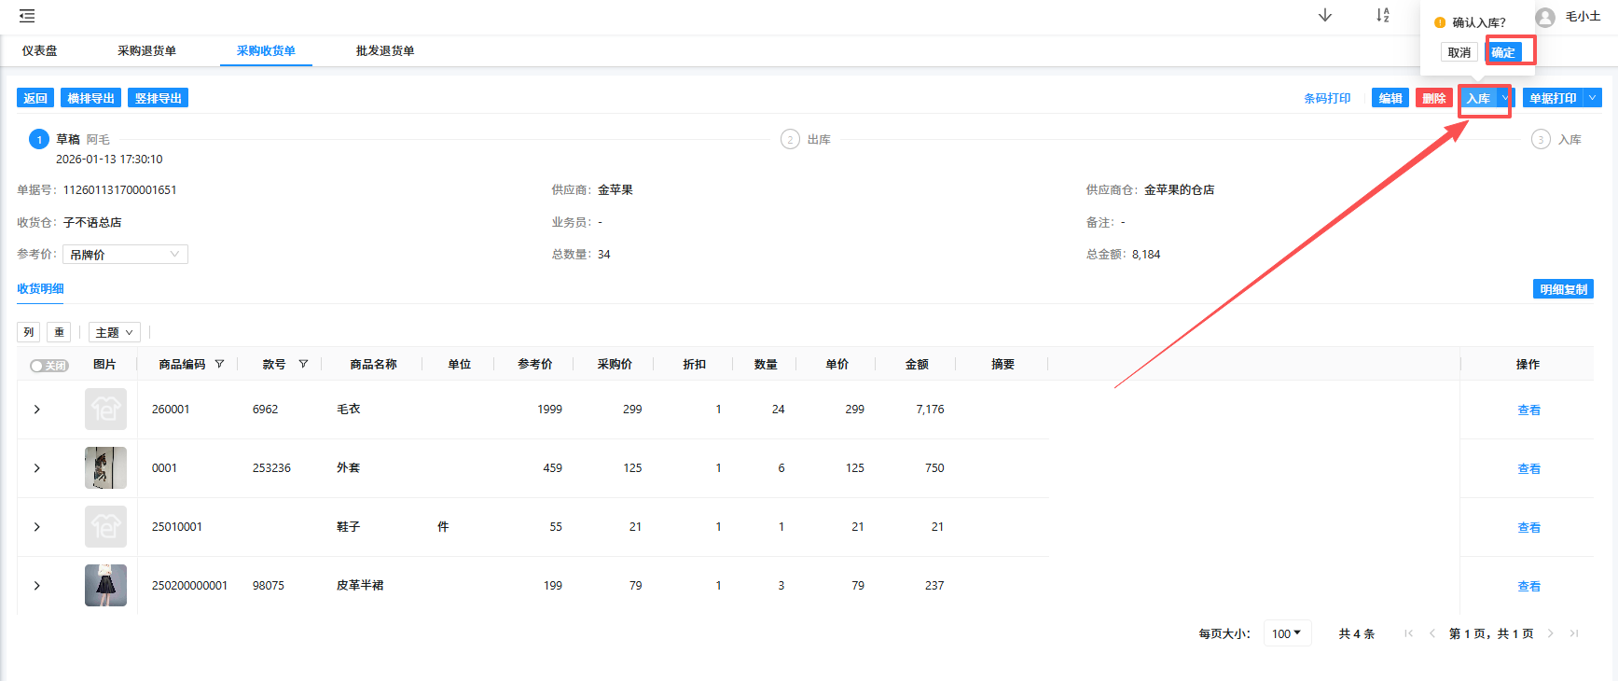Confirm 入库 with the 确定 button
This screenshot has height=681, width=1618.
(x=1503, y=52)
